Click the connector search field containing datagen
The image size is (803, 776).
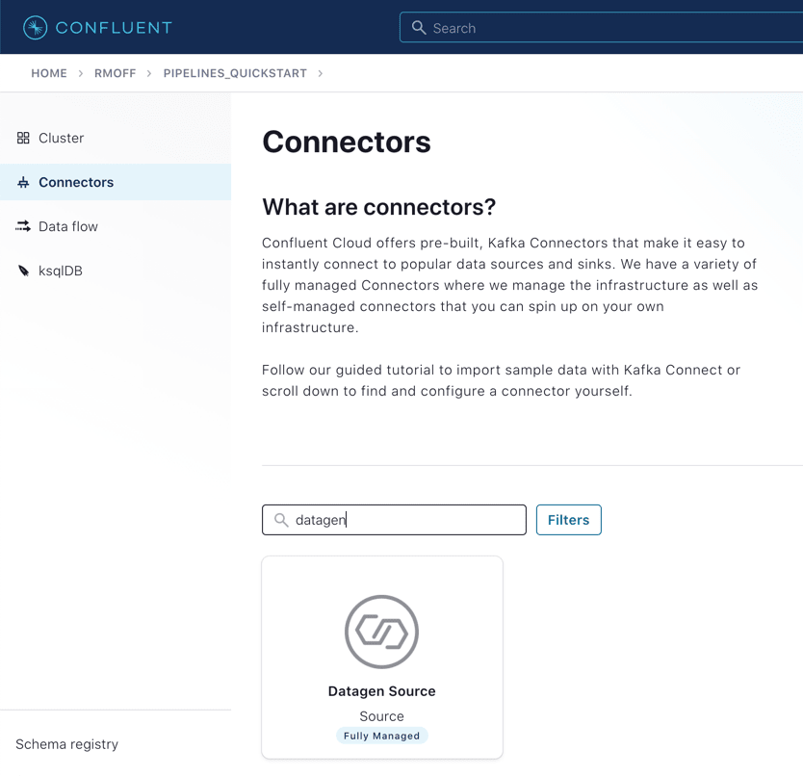click(394, 520)
